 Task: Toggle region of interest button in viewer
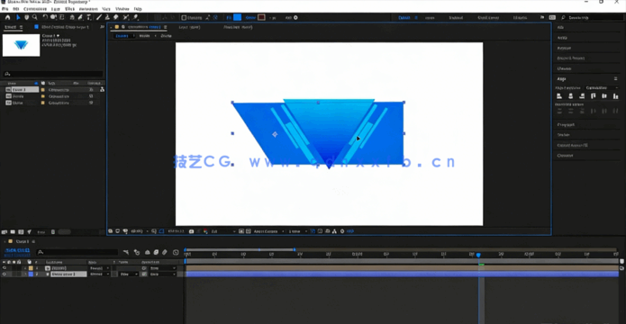(241, 231)
